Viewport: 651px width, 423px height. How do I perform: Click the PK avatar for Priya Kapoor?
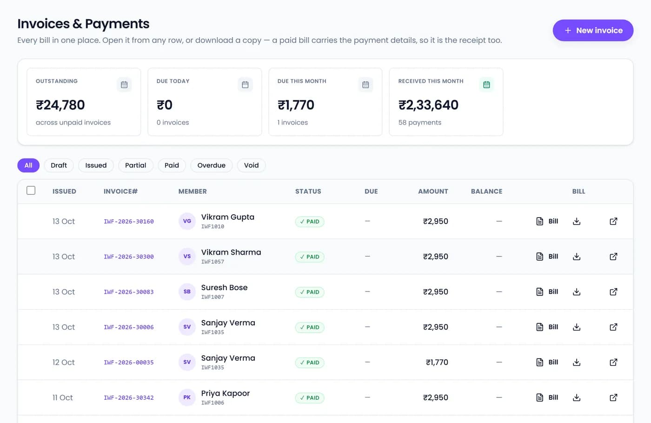click(187, 397)
